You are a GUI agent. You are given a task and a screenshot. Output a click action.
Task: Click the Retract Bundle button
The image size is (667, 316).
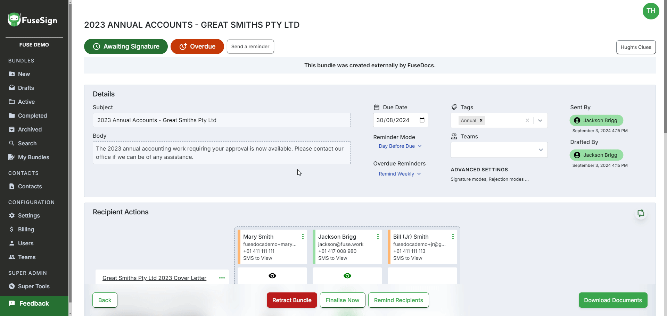coord(292,300)
